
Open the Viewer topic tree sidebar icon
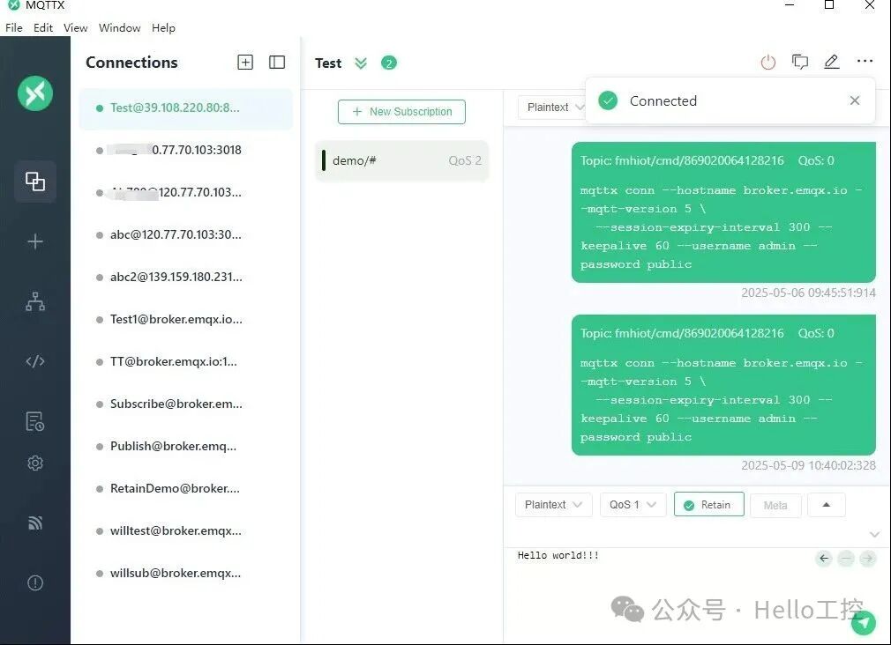(35, 301)
